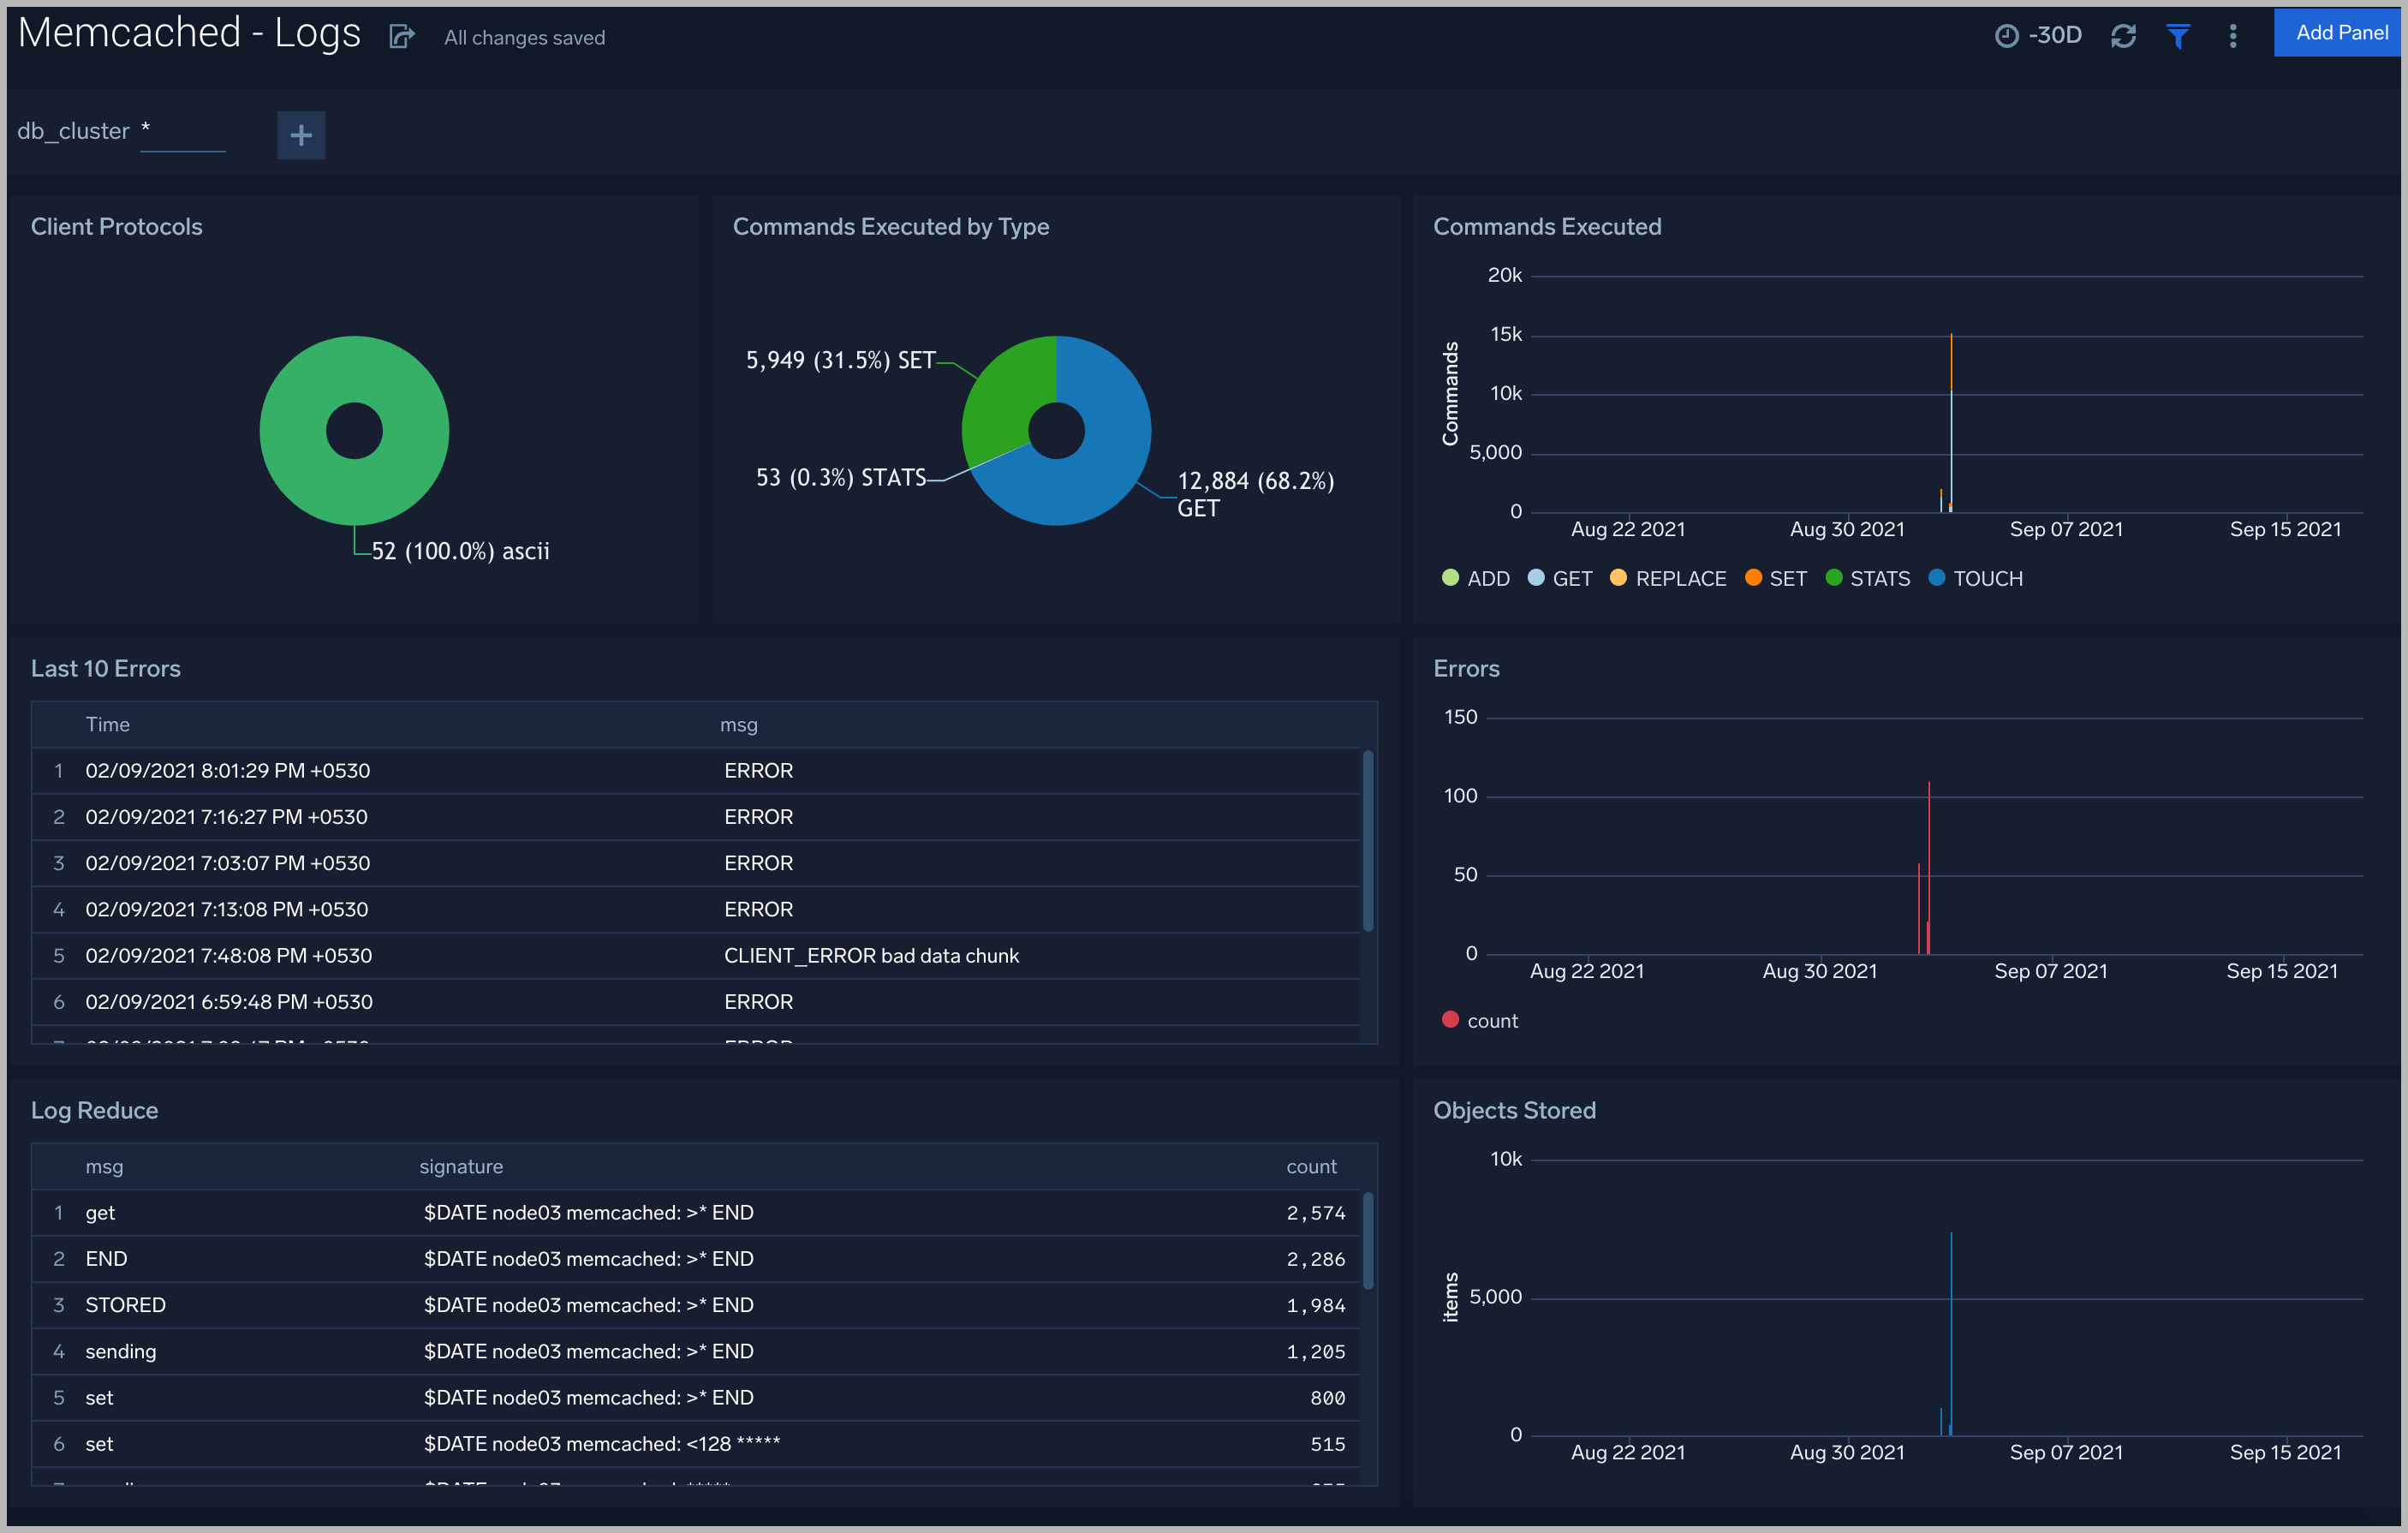The image size is (2408, 1533).
Task: Open the -30D time range selector
Action: click(x=2056, y=34)
